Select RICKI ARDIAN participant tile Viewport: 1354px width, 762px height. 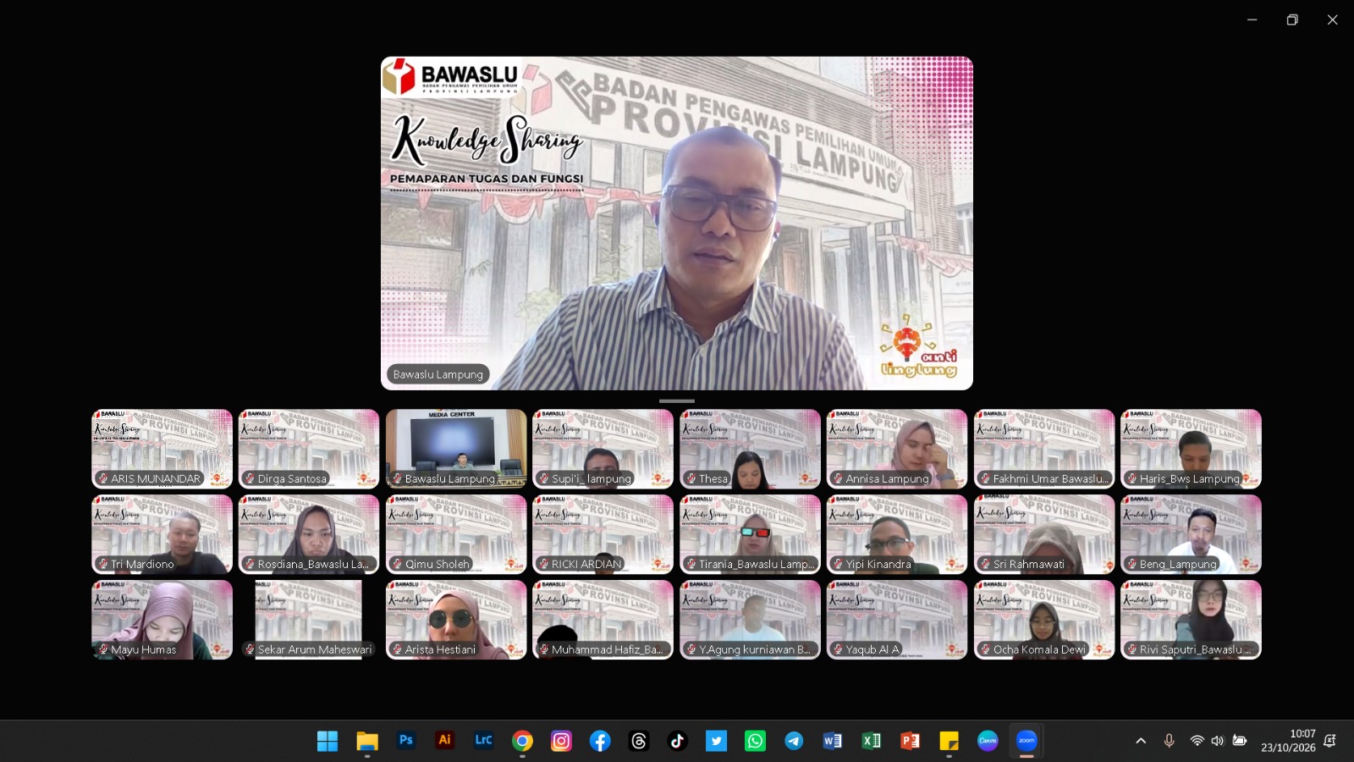coord(603,535)
